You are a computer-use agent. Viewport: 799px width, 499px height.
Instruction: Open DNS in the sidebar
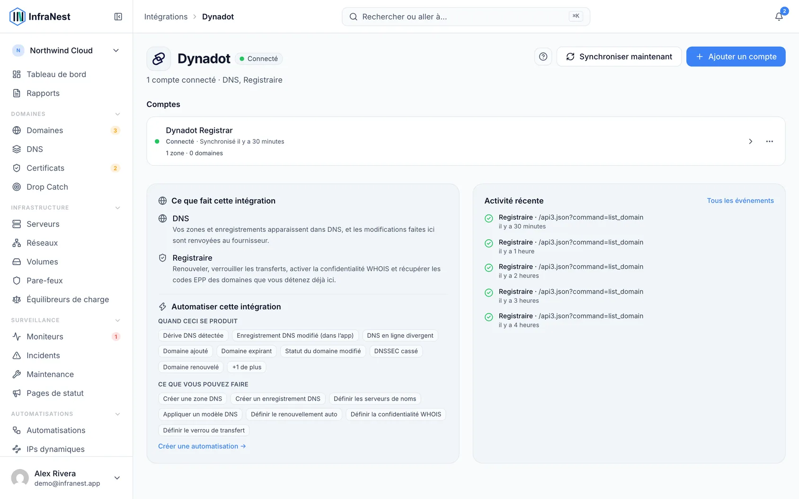66,149
